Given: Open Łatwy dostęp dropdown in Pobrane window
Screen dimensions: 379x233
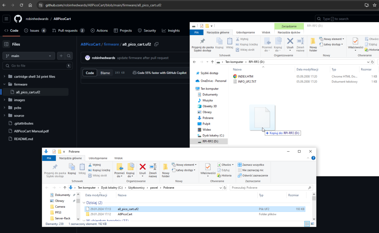Looking at the screenshot, I should click(184, 170).
